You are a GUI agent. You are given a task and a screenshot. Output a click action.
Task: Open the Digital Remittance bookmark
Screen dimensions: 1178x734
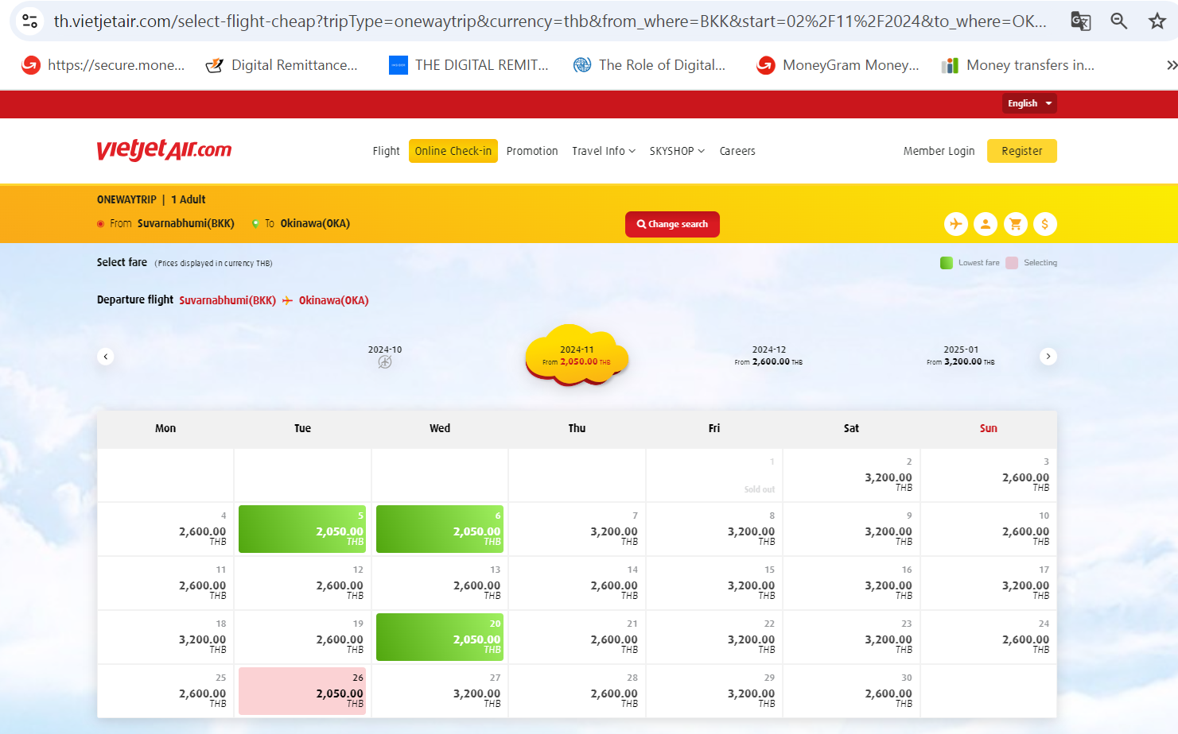[282, 65]
